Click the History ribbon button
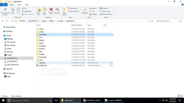Viewport: 184px width, 103px height. (93, 14)
